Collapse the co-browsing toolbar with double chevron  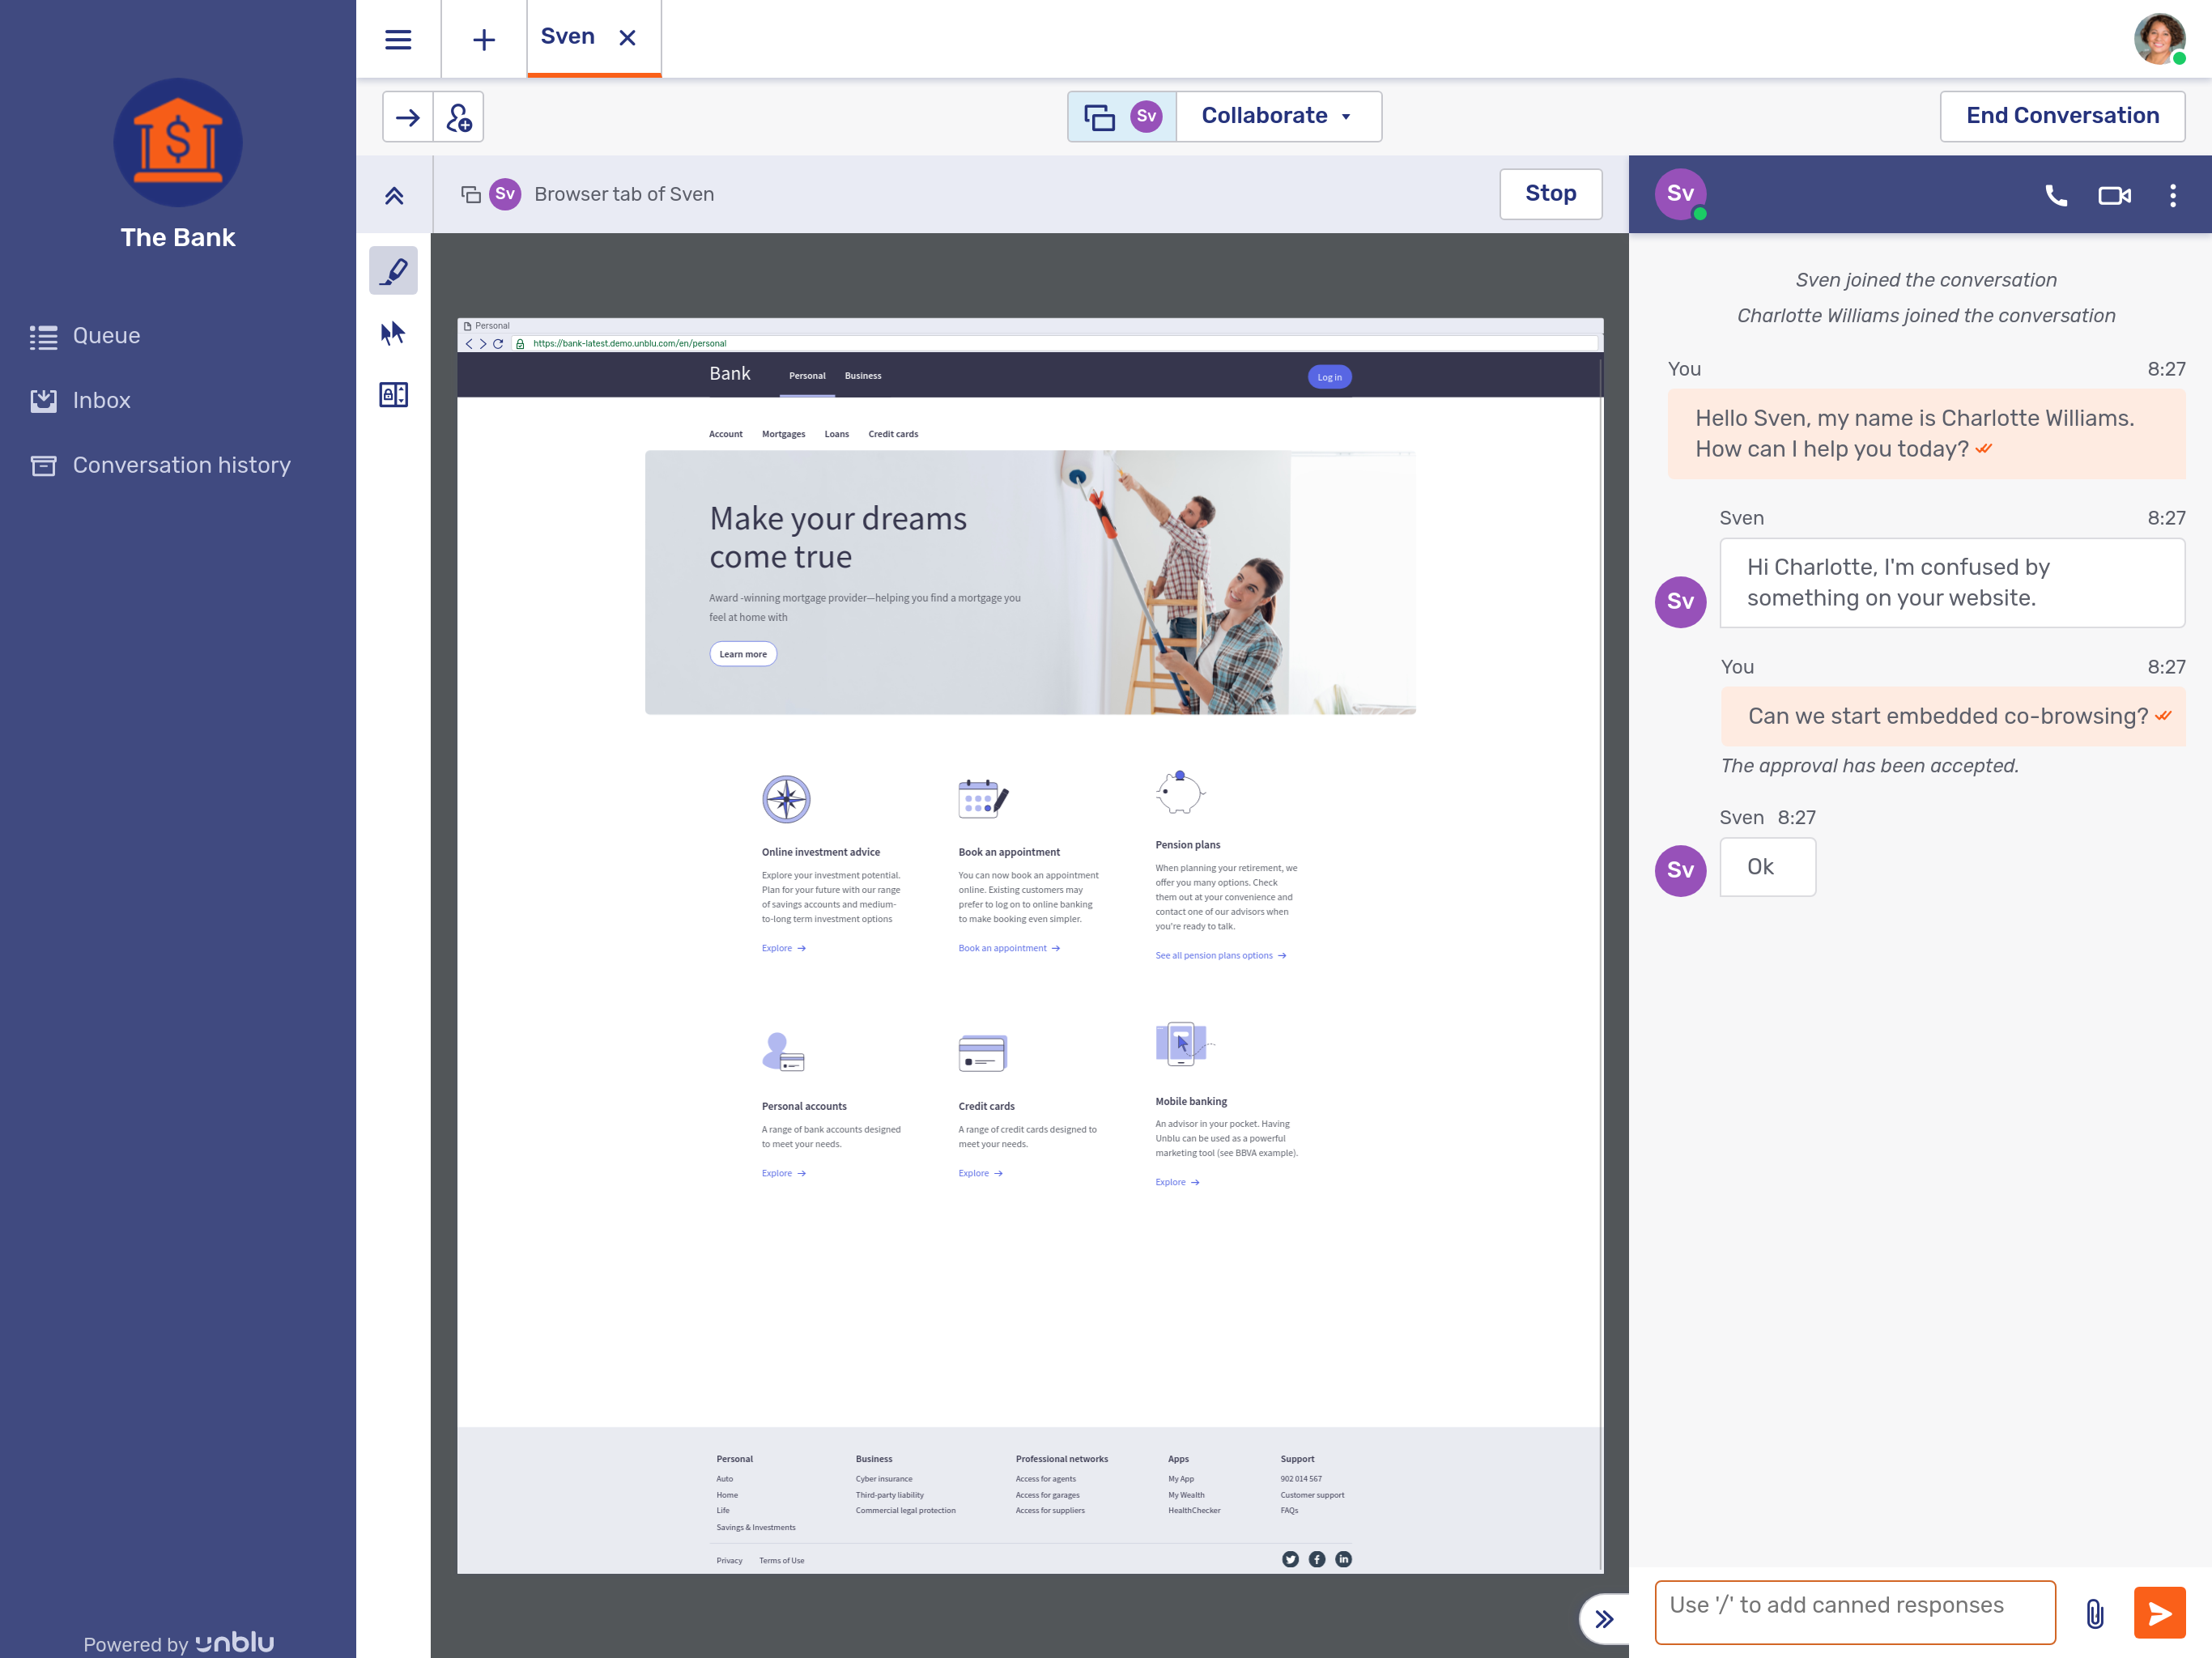click(393, 195)
